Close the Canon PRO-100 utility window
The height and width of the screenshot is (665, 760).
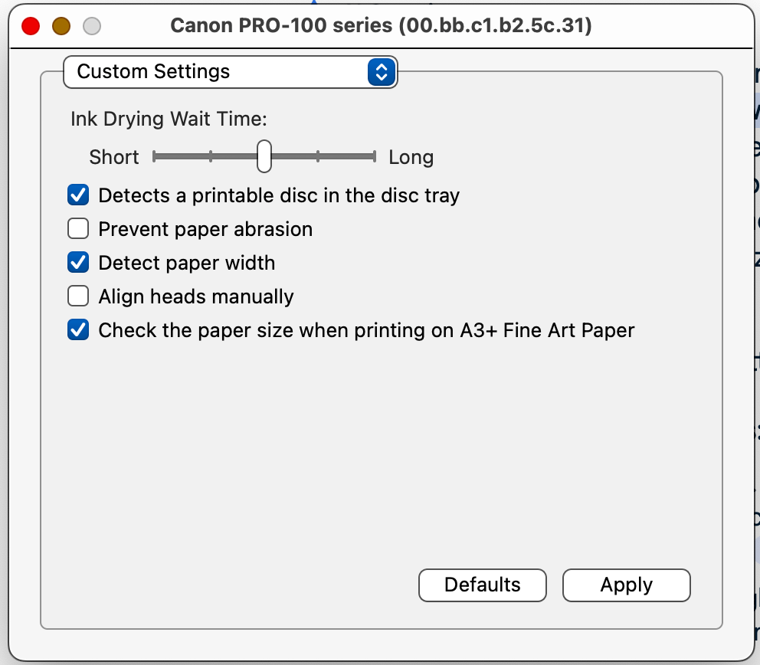click(29, 25)
